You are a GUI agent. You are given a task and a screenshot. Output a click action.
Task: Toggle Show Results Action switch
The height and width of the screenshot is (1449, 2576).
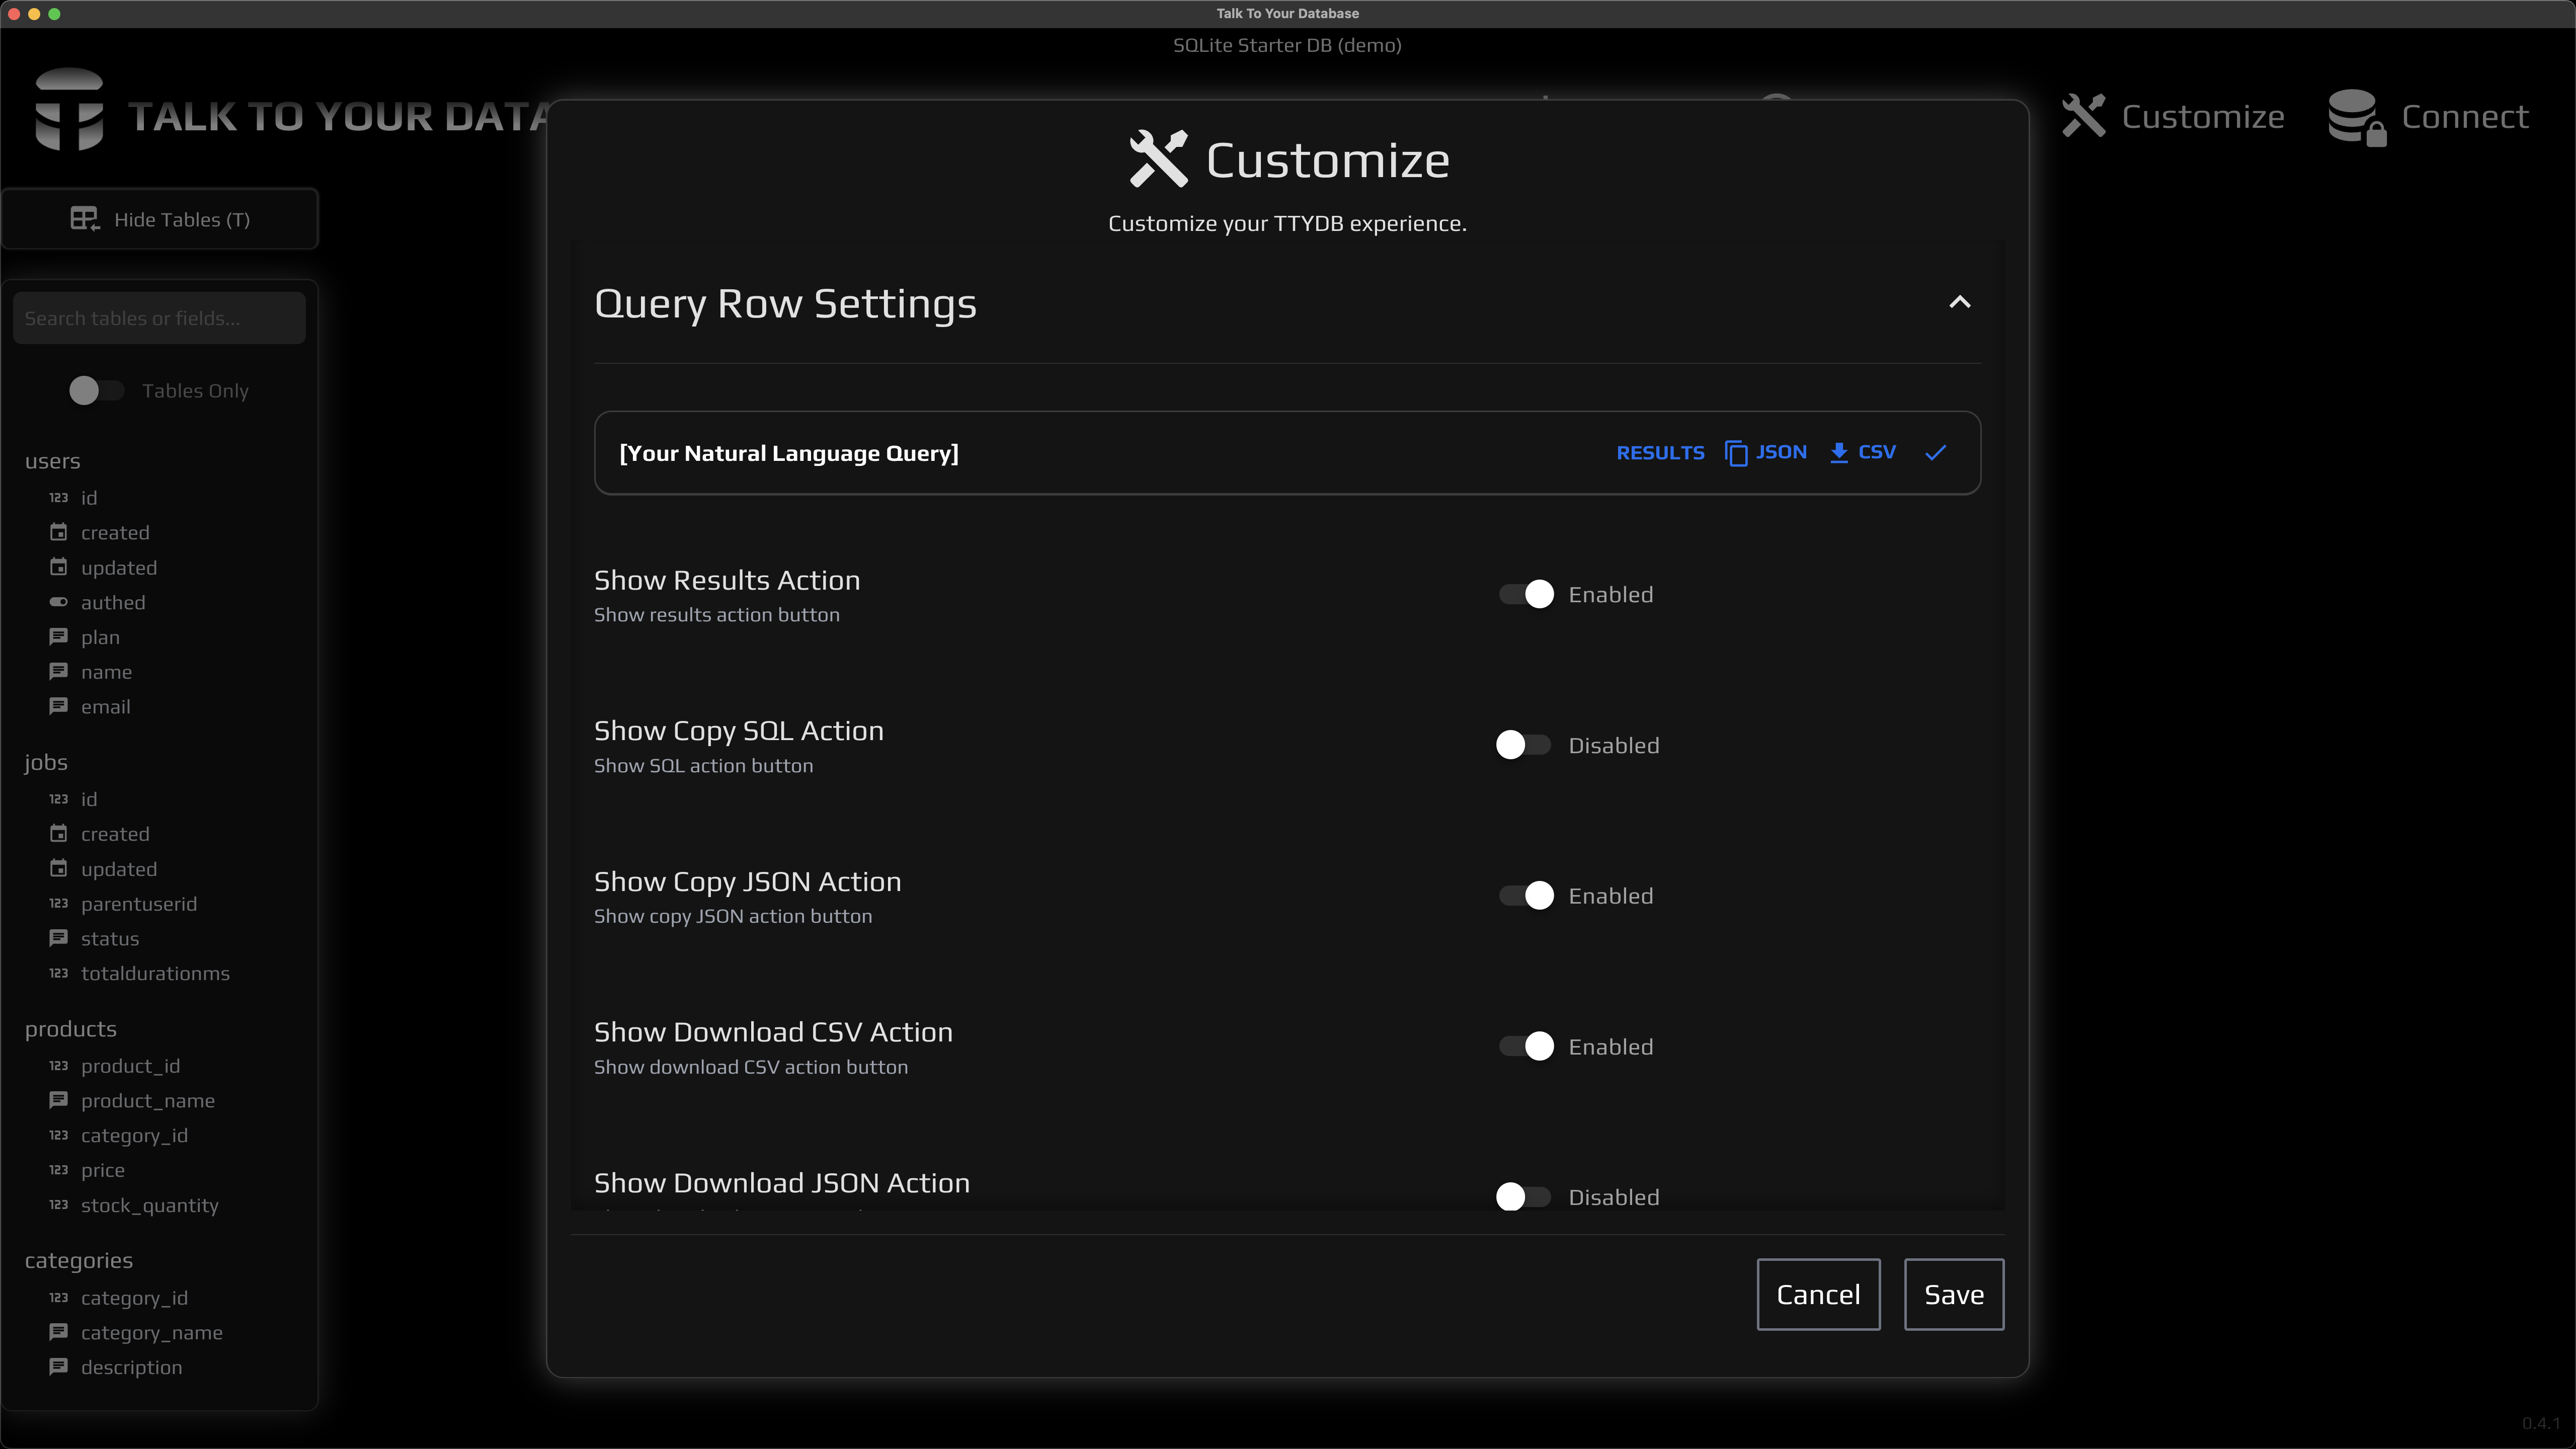[1525, 594]
